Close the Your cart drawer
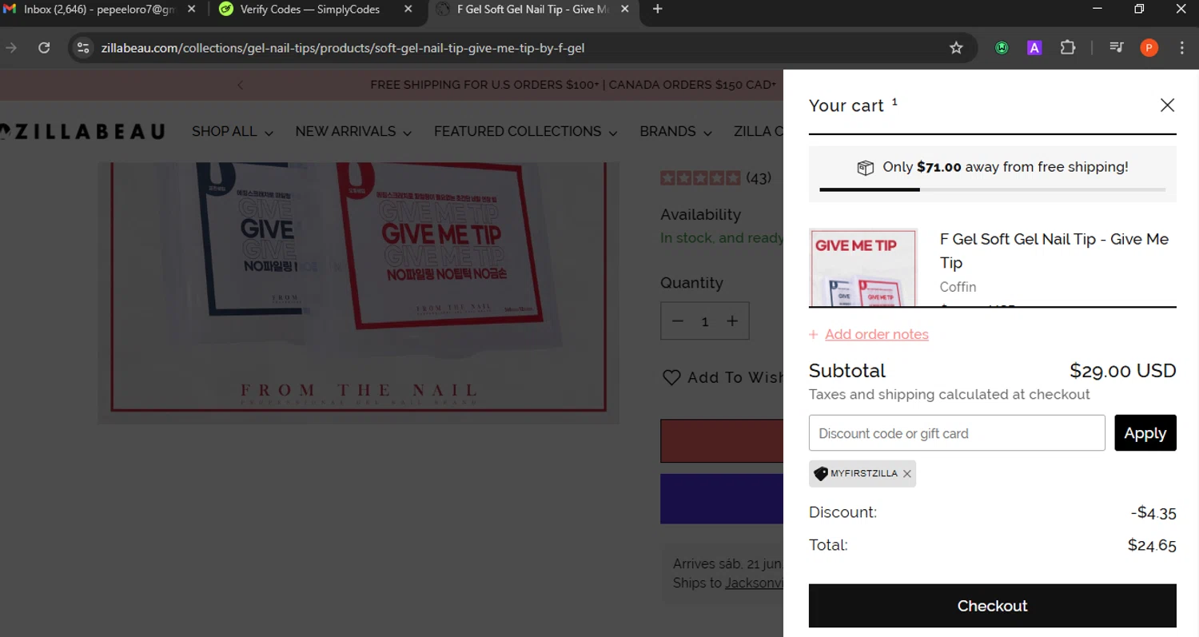Screen dimensions: 1199x637 pos(1167,106)
